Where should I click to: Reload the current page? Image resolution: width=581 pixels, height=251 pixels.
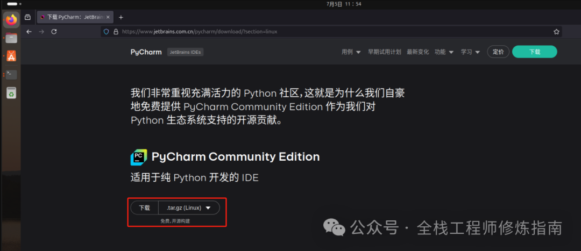click(54, 32)
